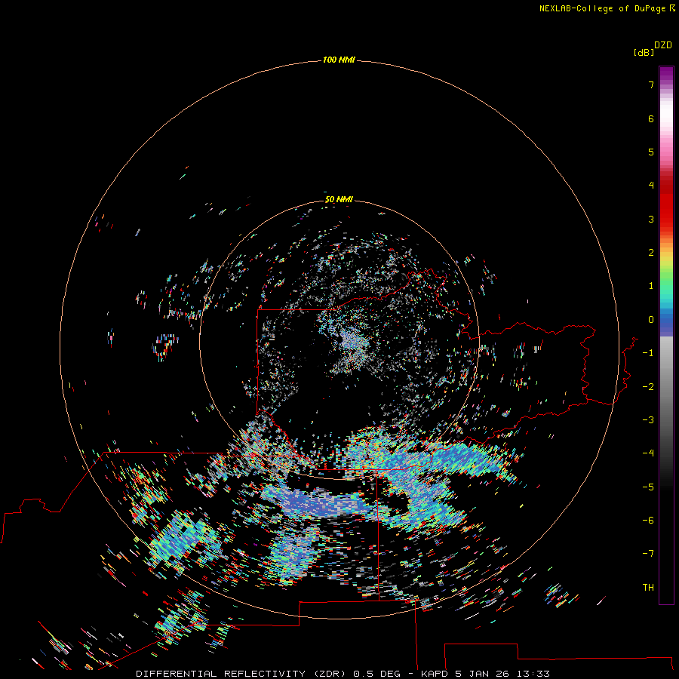Click the 0 value on color scale
This screenshot has height=679, width=679.
[651, 320]
